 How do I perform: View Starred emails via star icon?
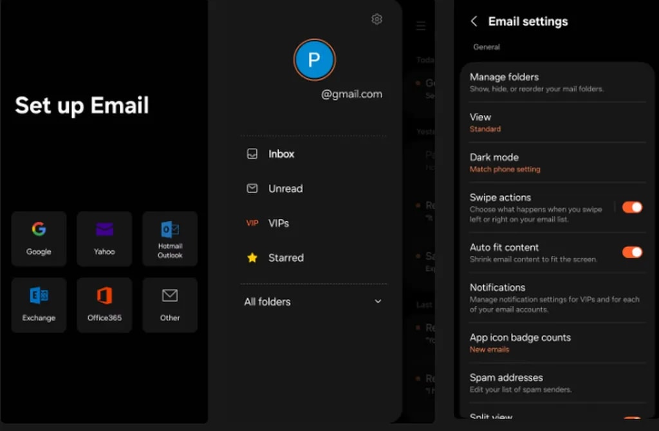(252, 257)
